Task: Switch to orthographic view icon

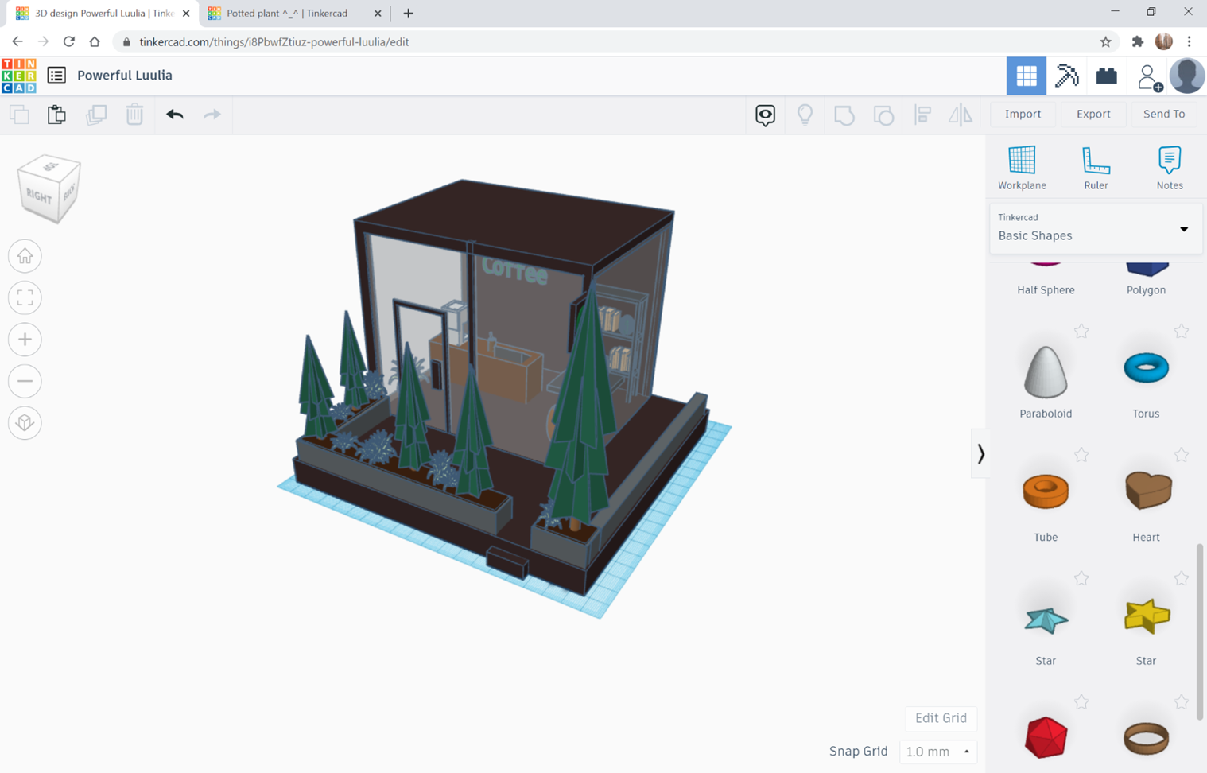Action: [25, 422]
